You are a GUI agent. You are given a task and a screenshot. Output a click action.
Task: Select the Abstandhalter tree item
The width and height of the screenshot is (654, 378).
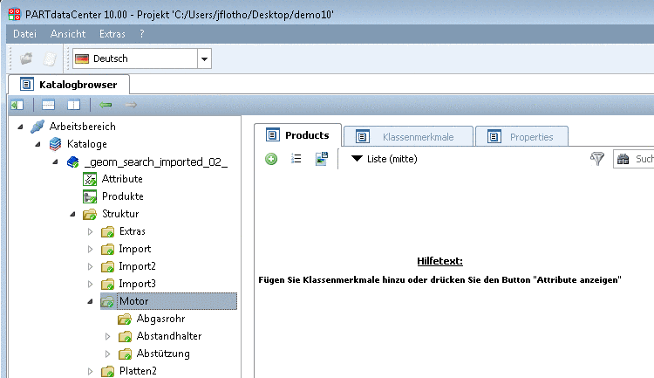tap(169, 336)
